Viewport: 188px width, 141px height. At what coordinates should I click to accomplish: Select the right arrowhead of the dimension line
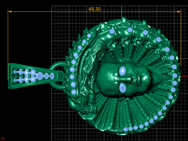click(x=179, y=12)
